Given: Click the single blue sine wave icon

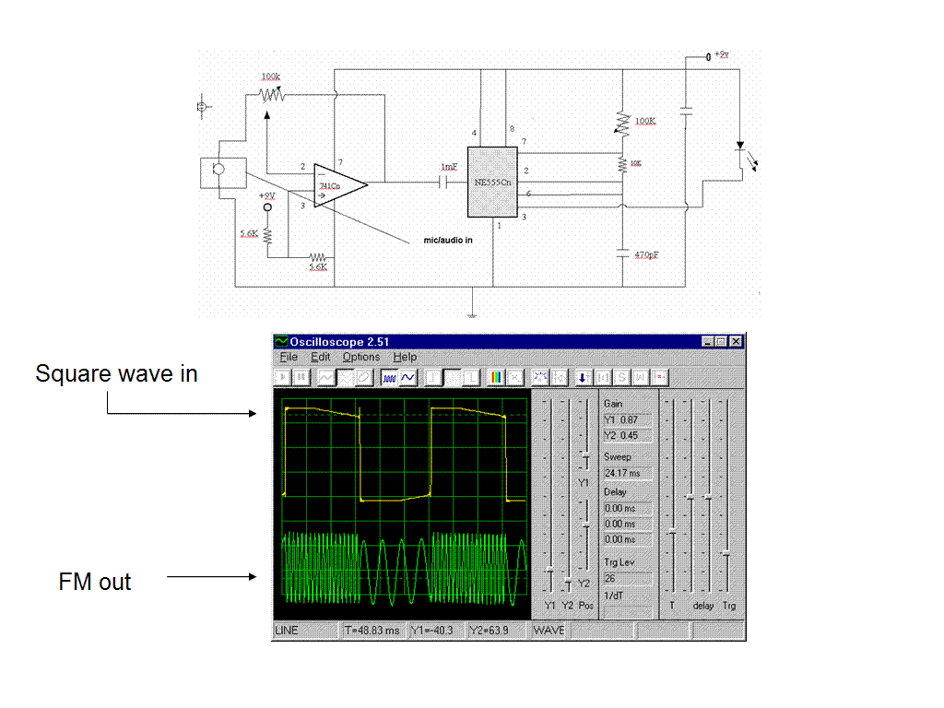Looking at the screenshot, I should 408,377.
